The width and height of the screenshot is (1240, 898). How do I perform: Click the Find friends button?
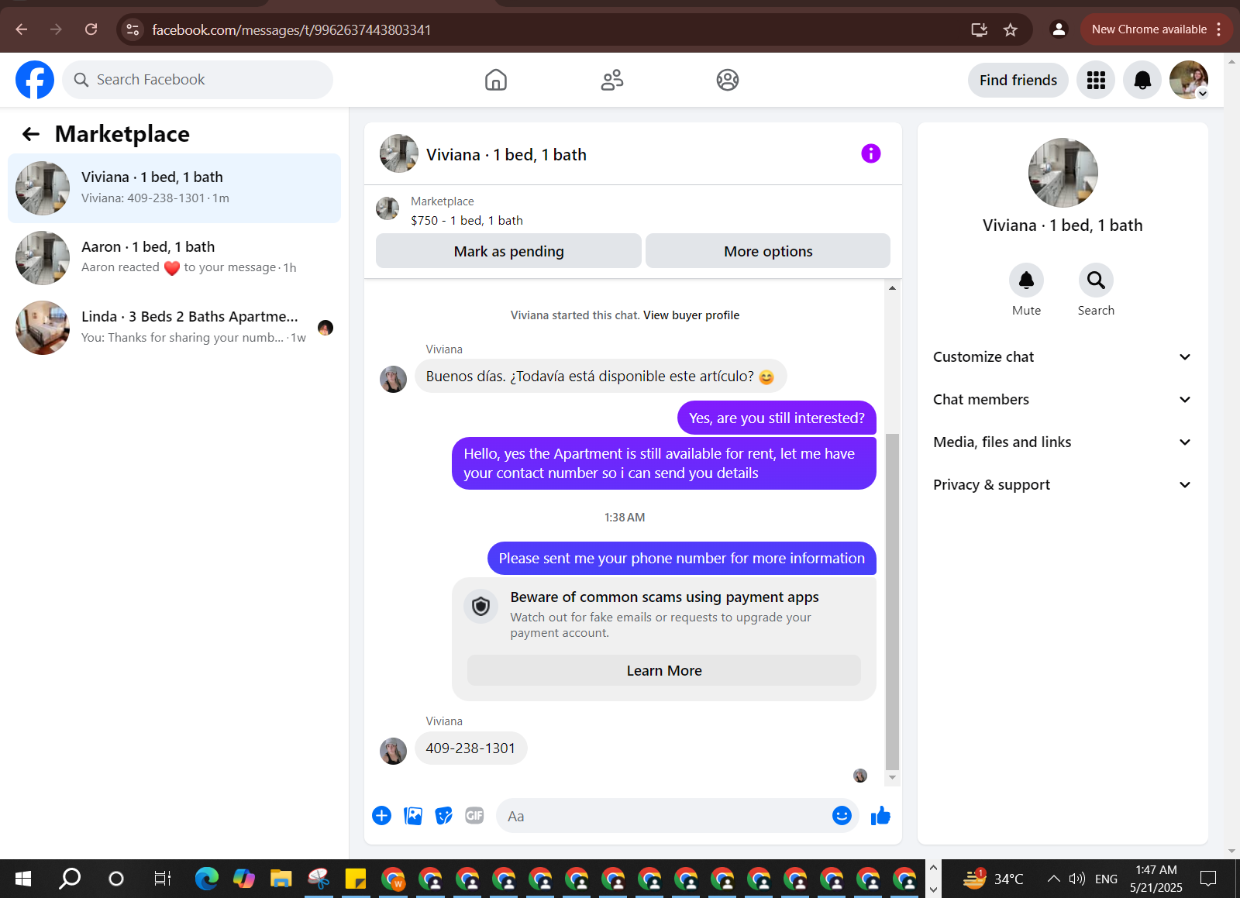coord(1018,80)
